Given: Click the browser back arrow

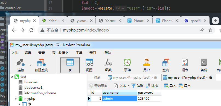Looking at the screenshot, I should tap(14, 30).
